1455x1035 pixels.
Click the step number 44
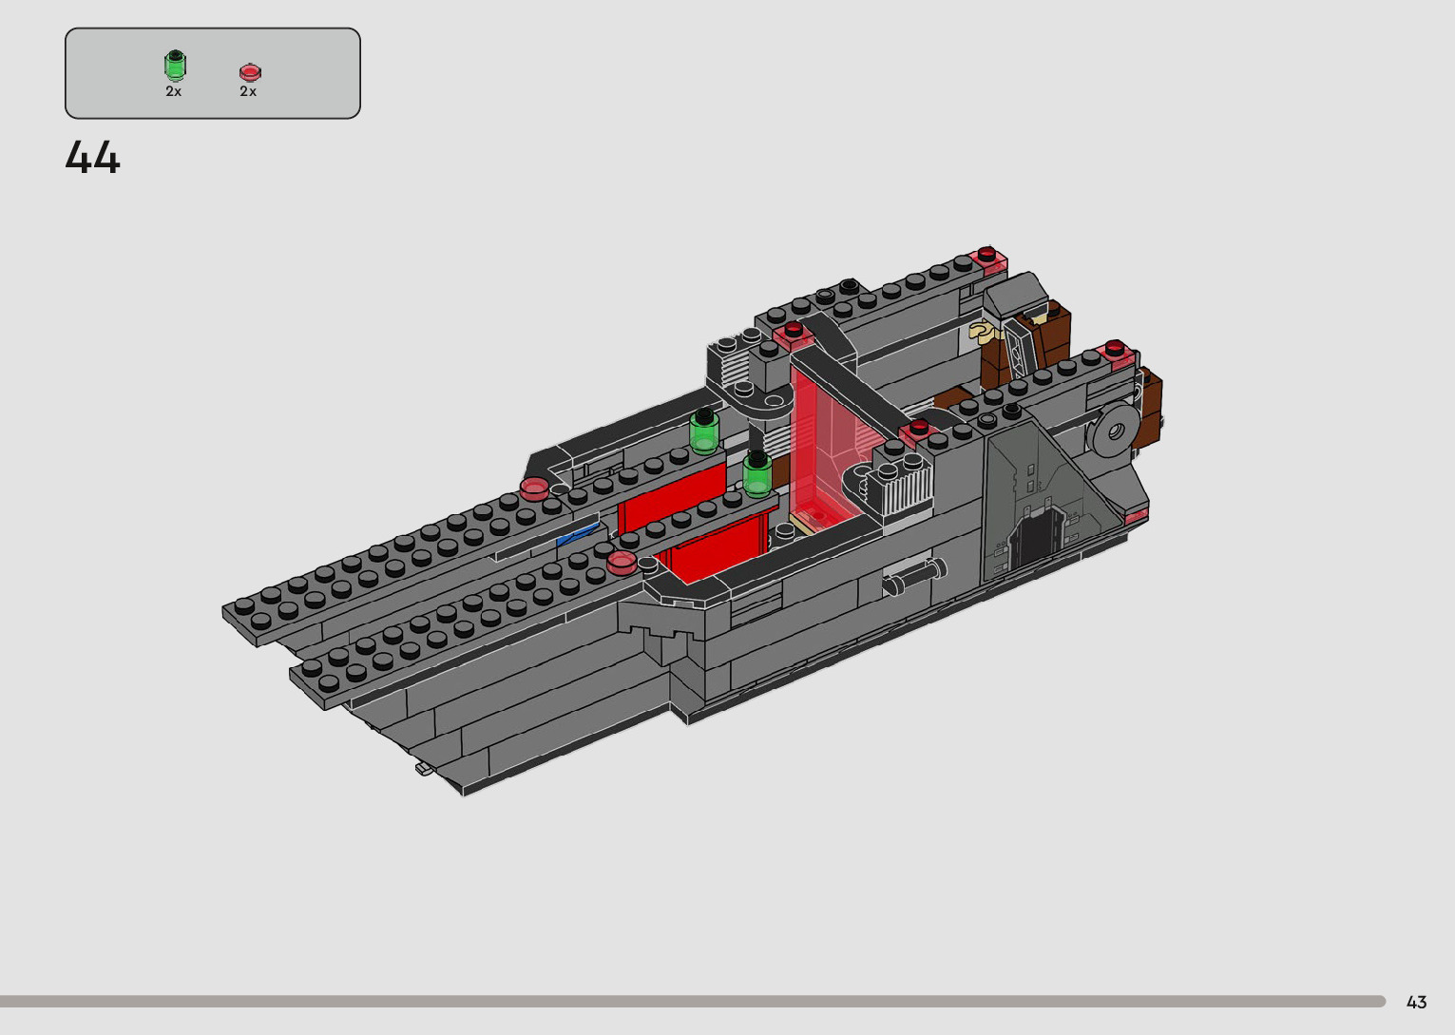(x=93, y=158)
